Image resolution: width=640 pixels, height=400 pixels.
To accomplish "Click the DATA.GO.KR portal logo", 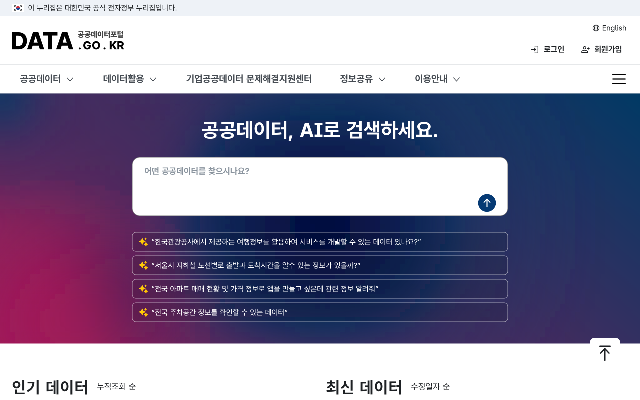I will click(68, 41).
